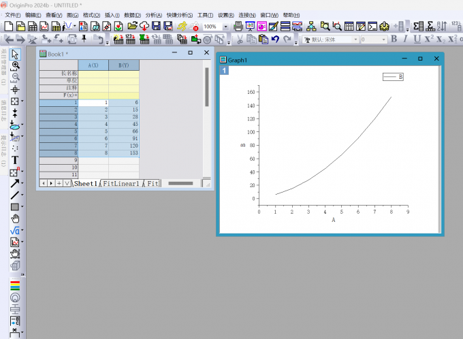Paste using the clipboard icon
This screenshot has height=339, width=463.
(263, 39)
